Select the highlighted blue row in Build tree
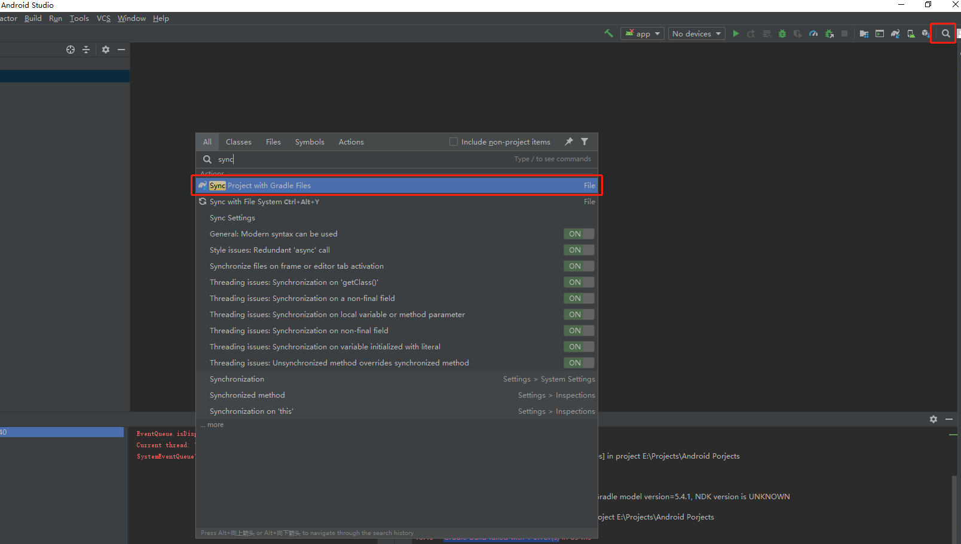The height and width of the screenshot is (544, 961). click(62, 432)
